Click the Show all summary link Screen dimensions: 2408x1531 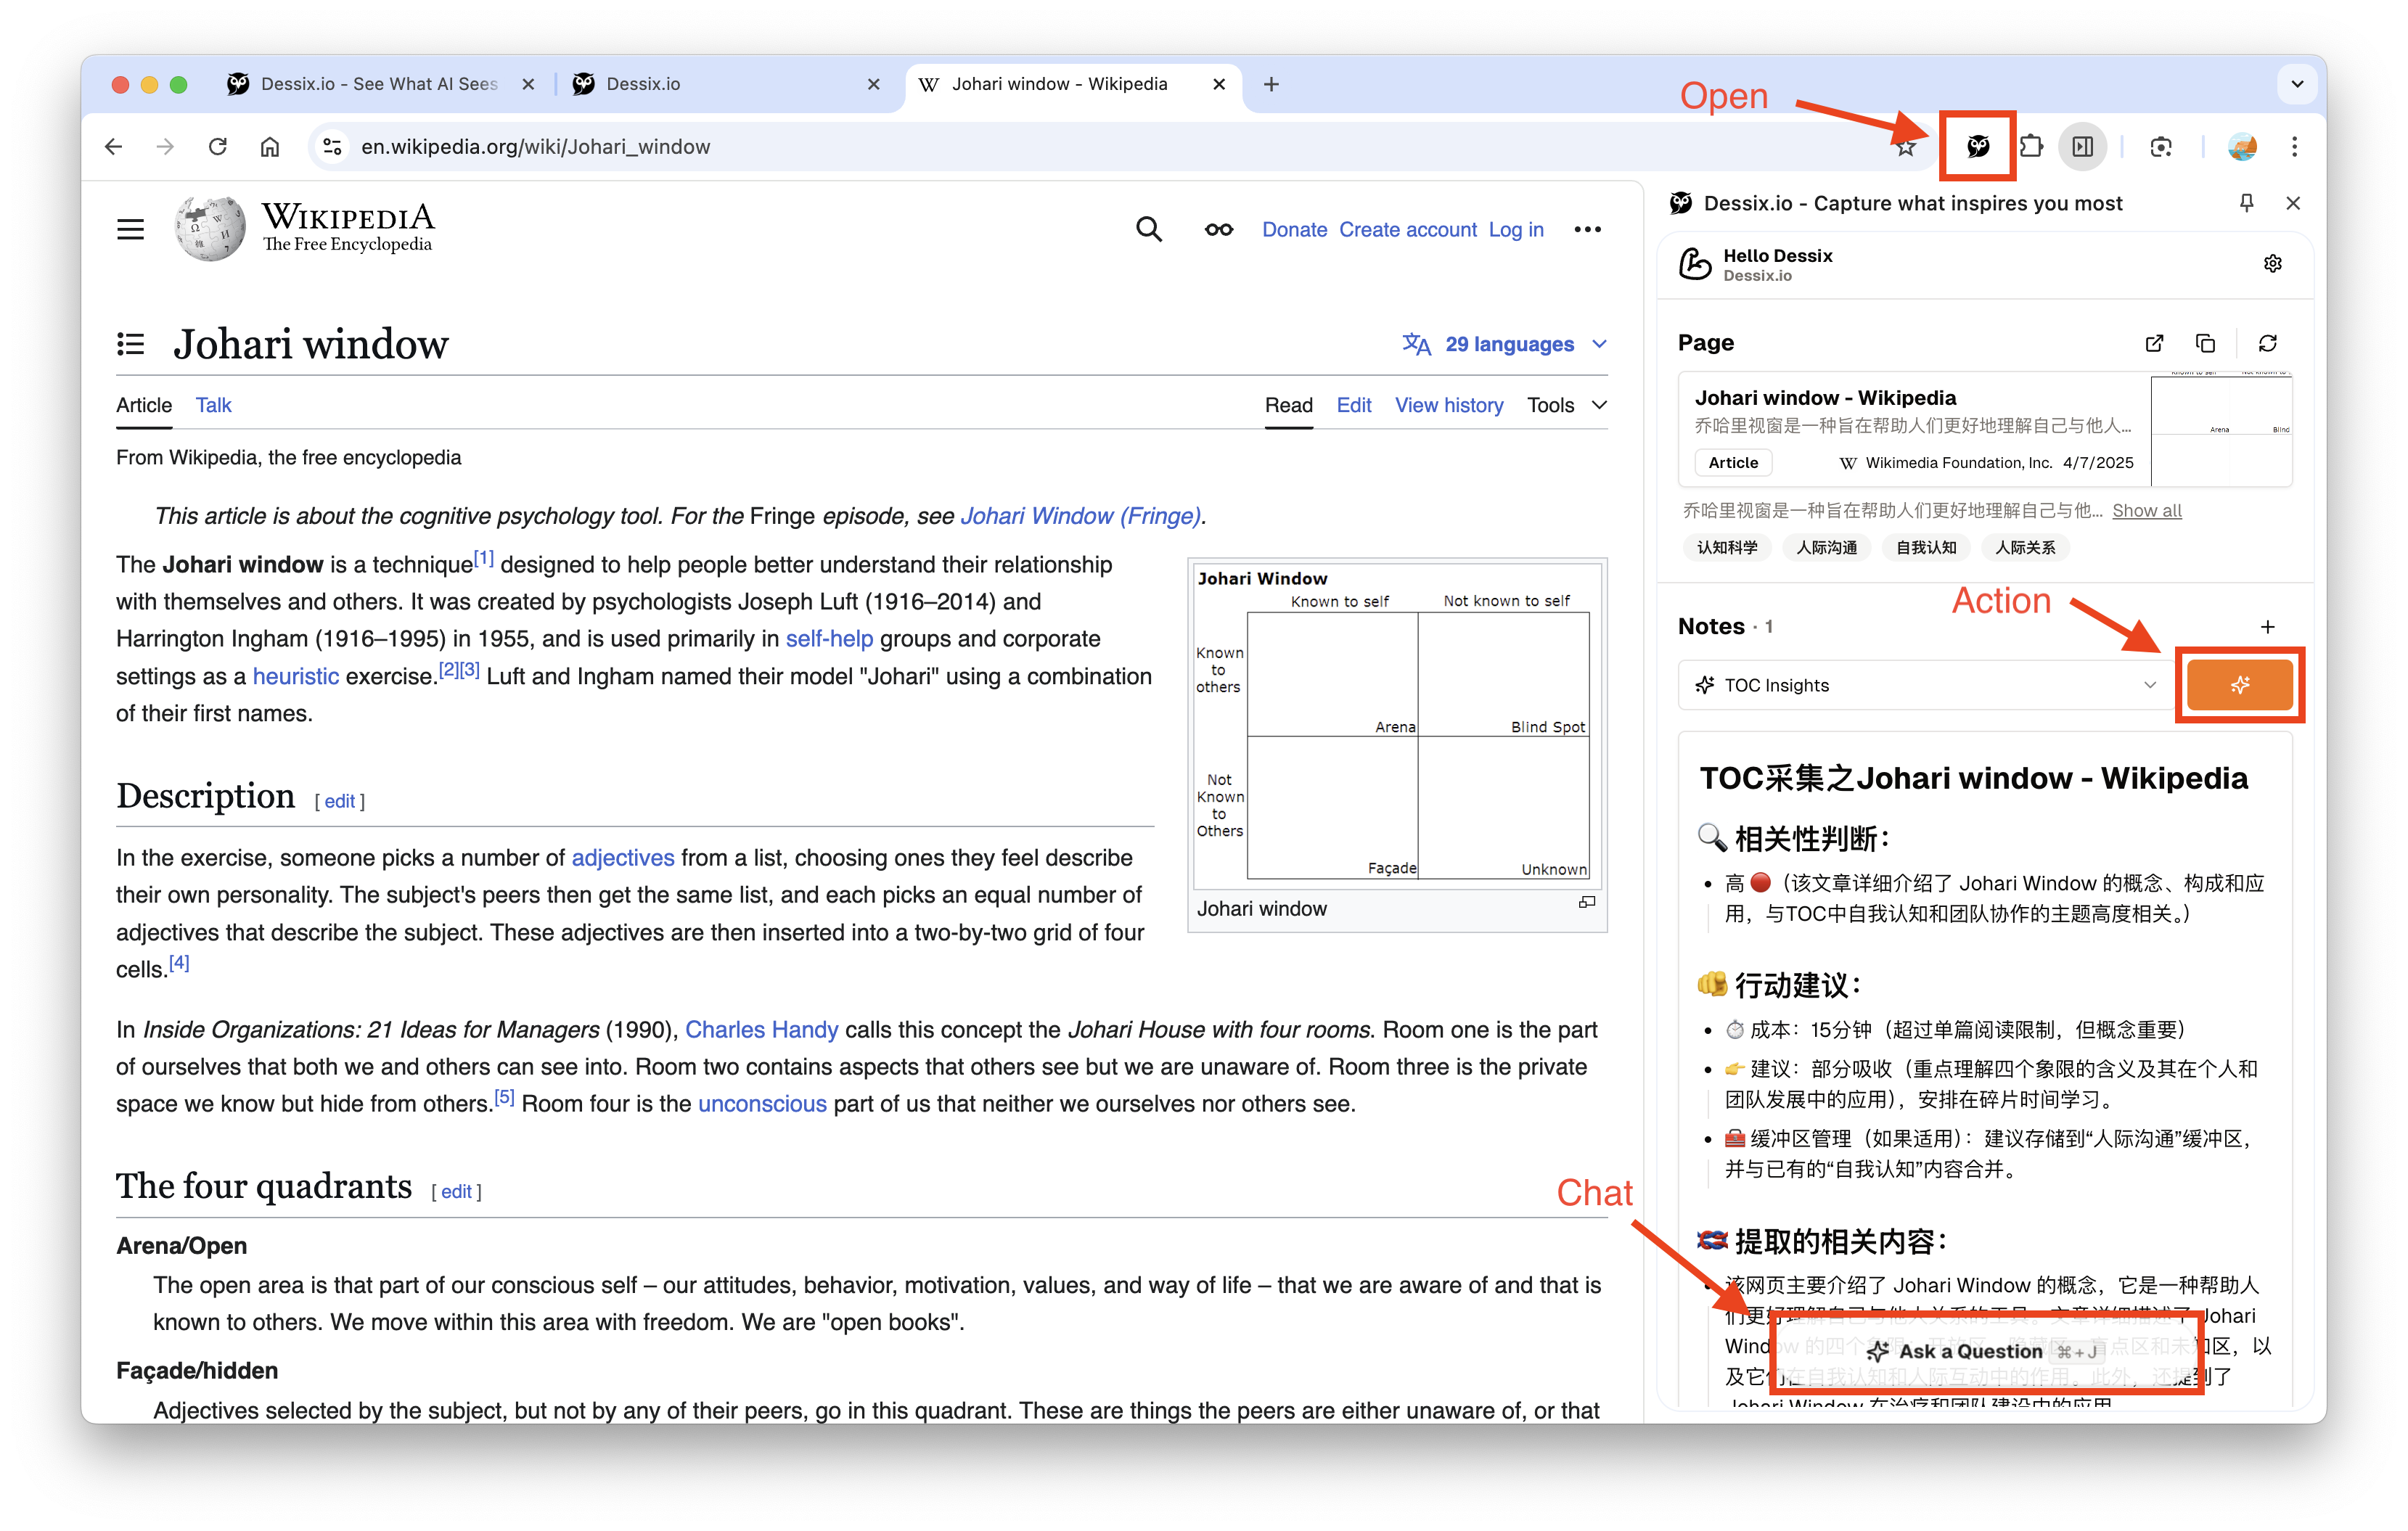[x=2146, y=511]
